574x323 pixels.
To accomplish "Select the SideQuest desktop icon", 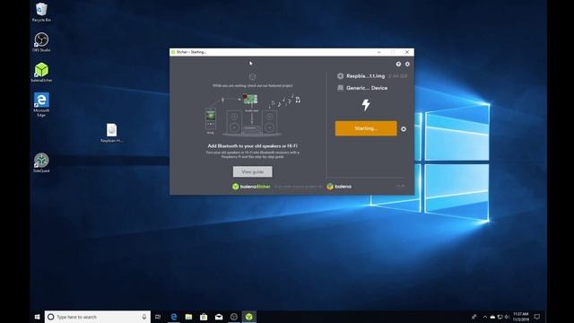I will click(x=41, y=163).
